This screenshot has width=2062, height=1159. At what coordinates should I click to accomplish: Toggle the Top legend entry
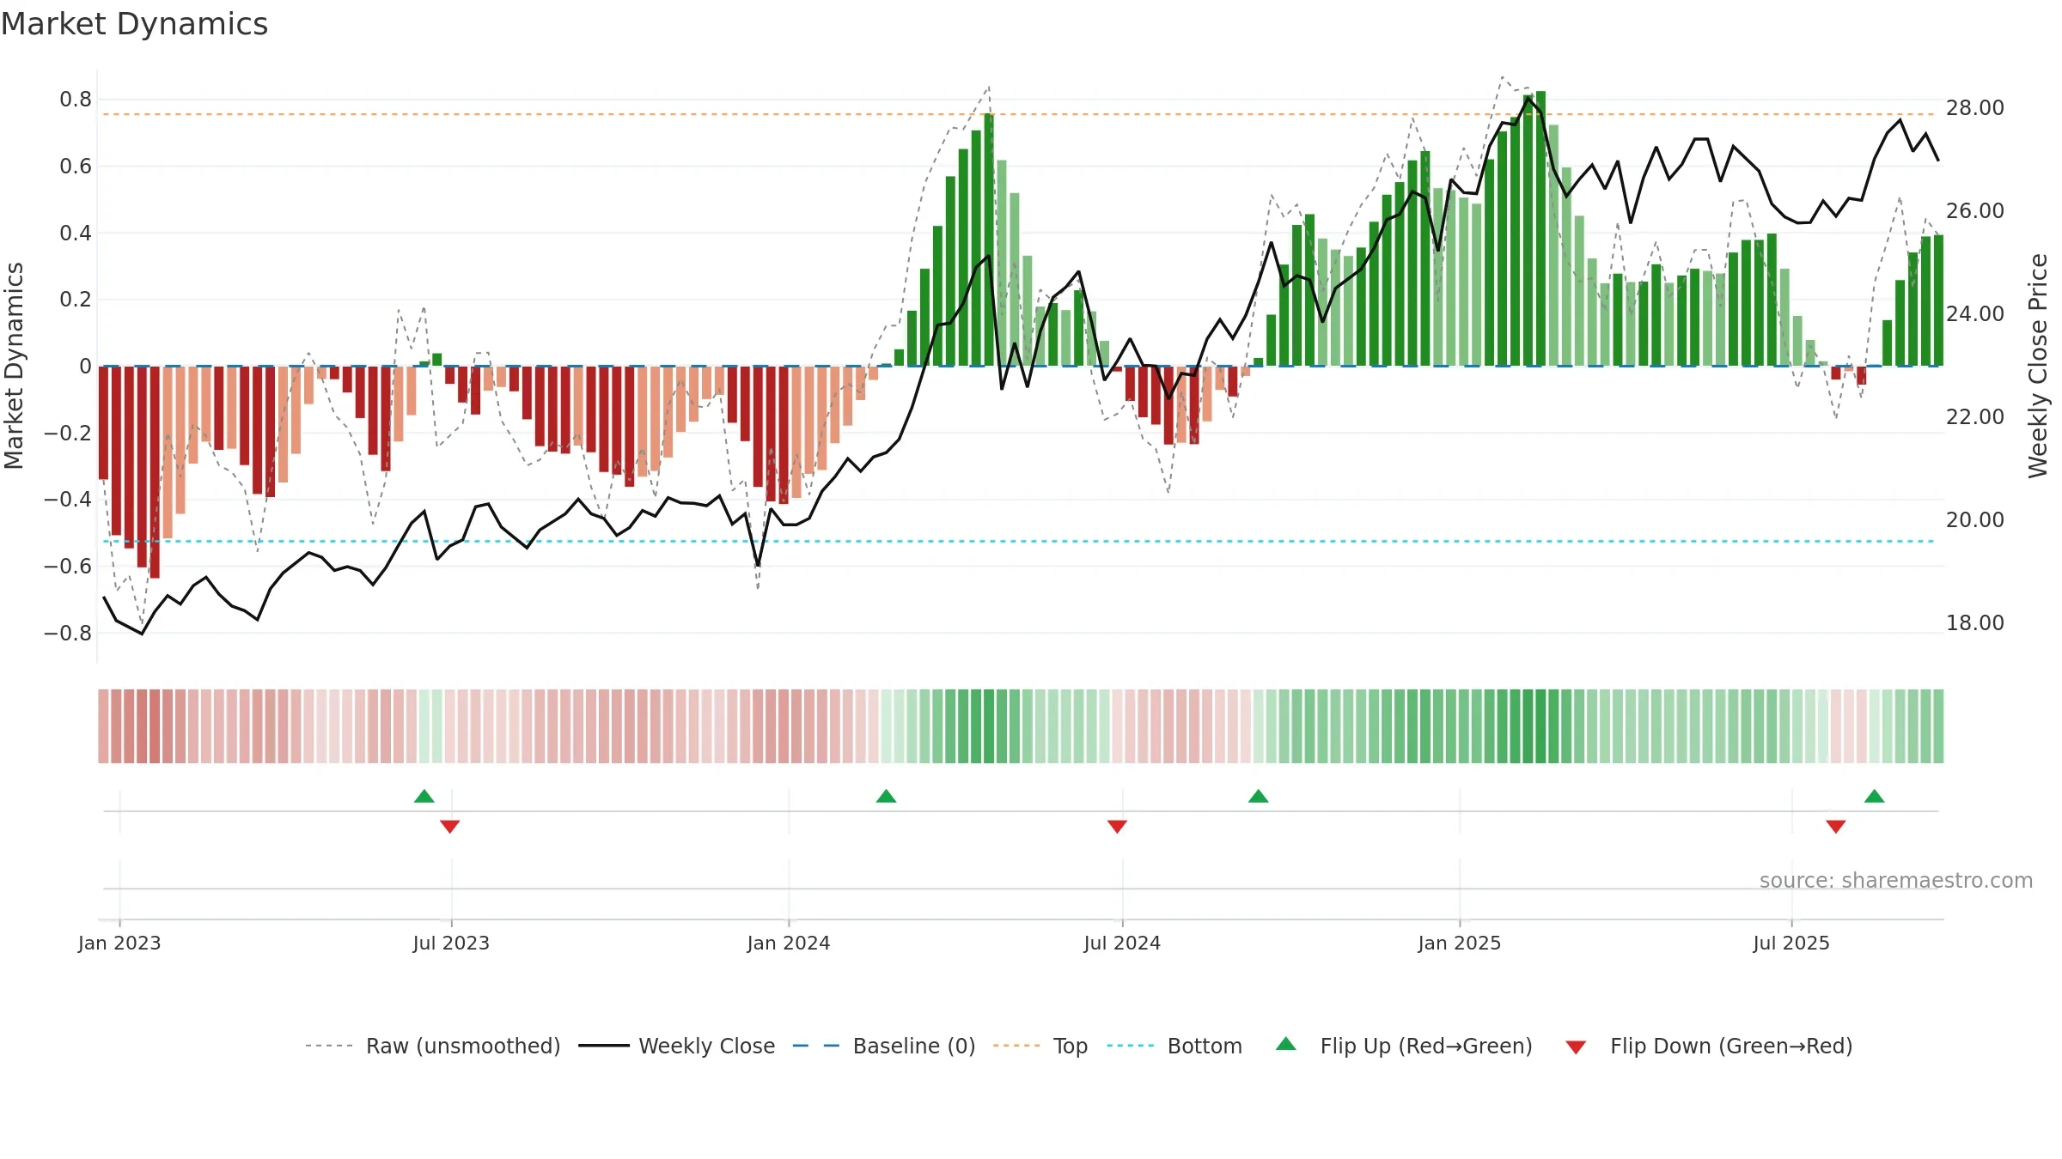pyautogui.click(x=1040, y=1046)
